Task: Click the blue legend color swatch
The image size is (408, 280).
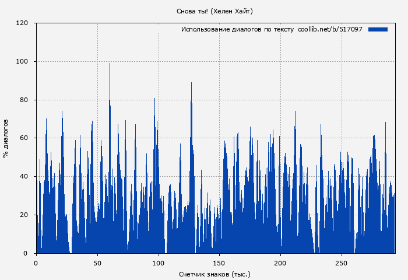Action: click(378, 29)
